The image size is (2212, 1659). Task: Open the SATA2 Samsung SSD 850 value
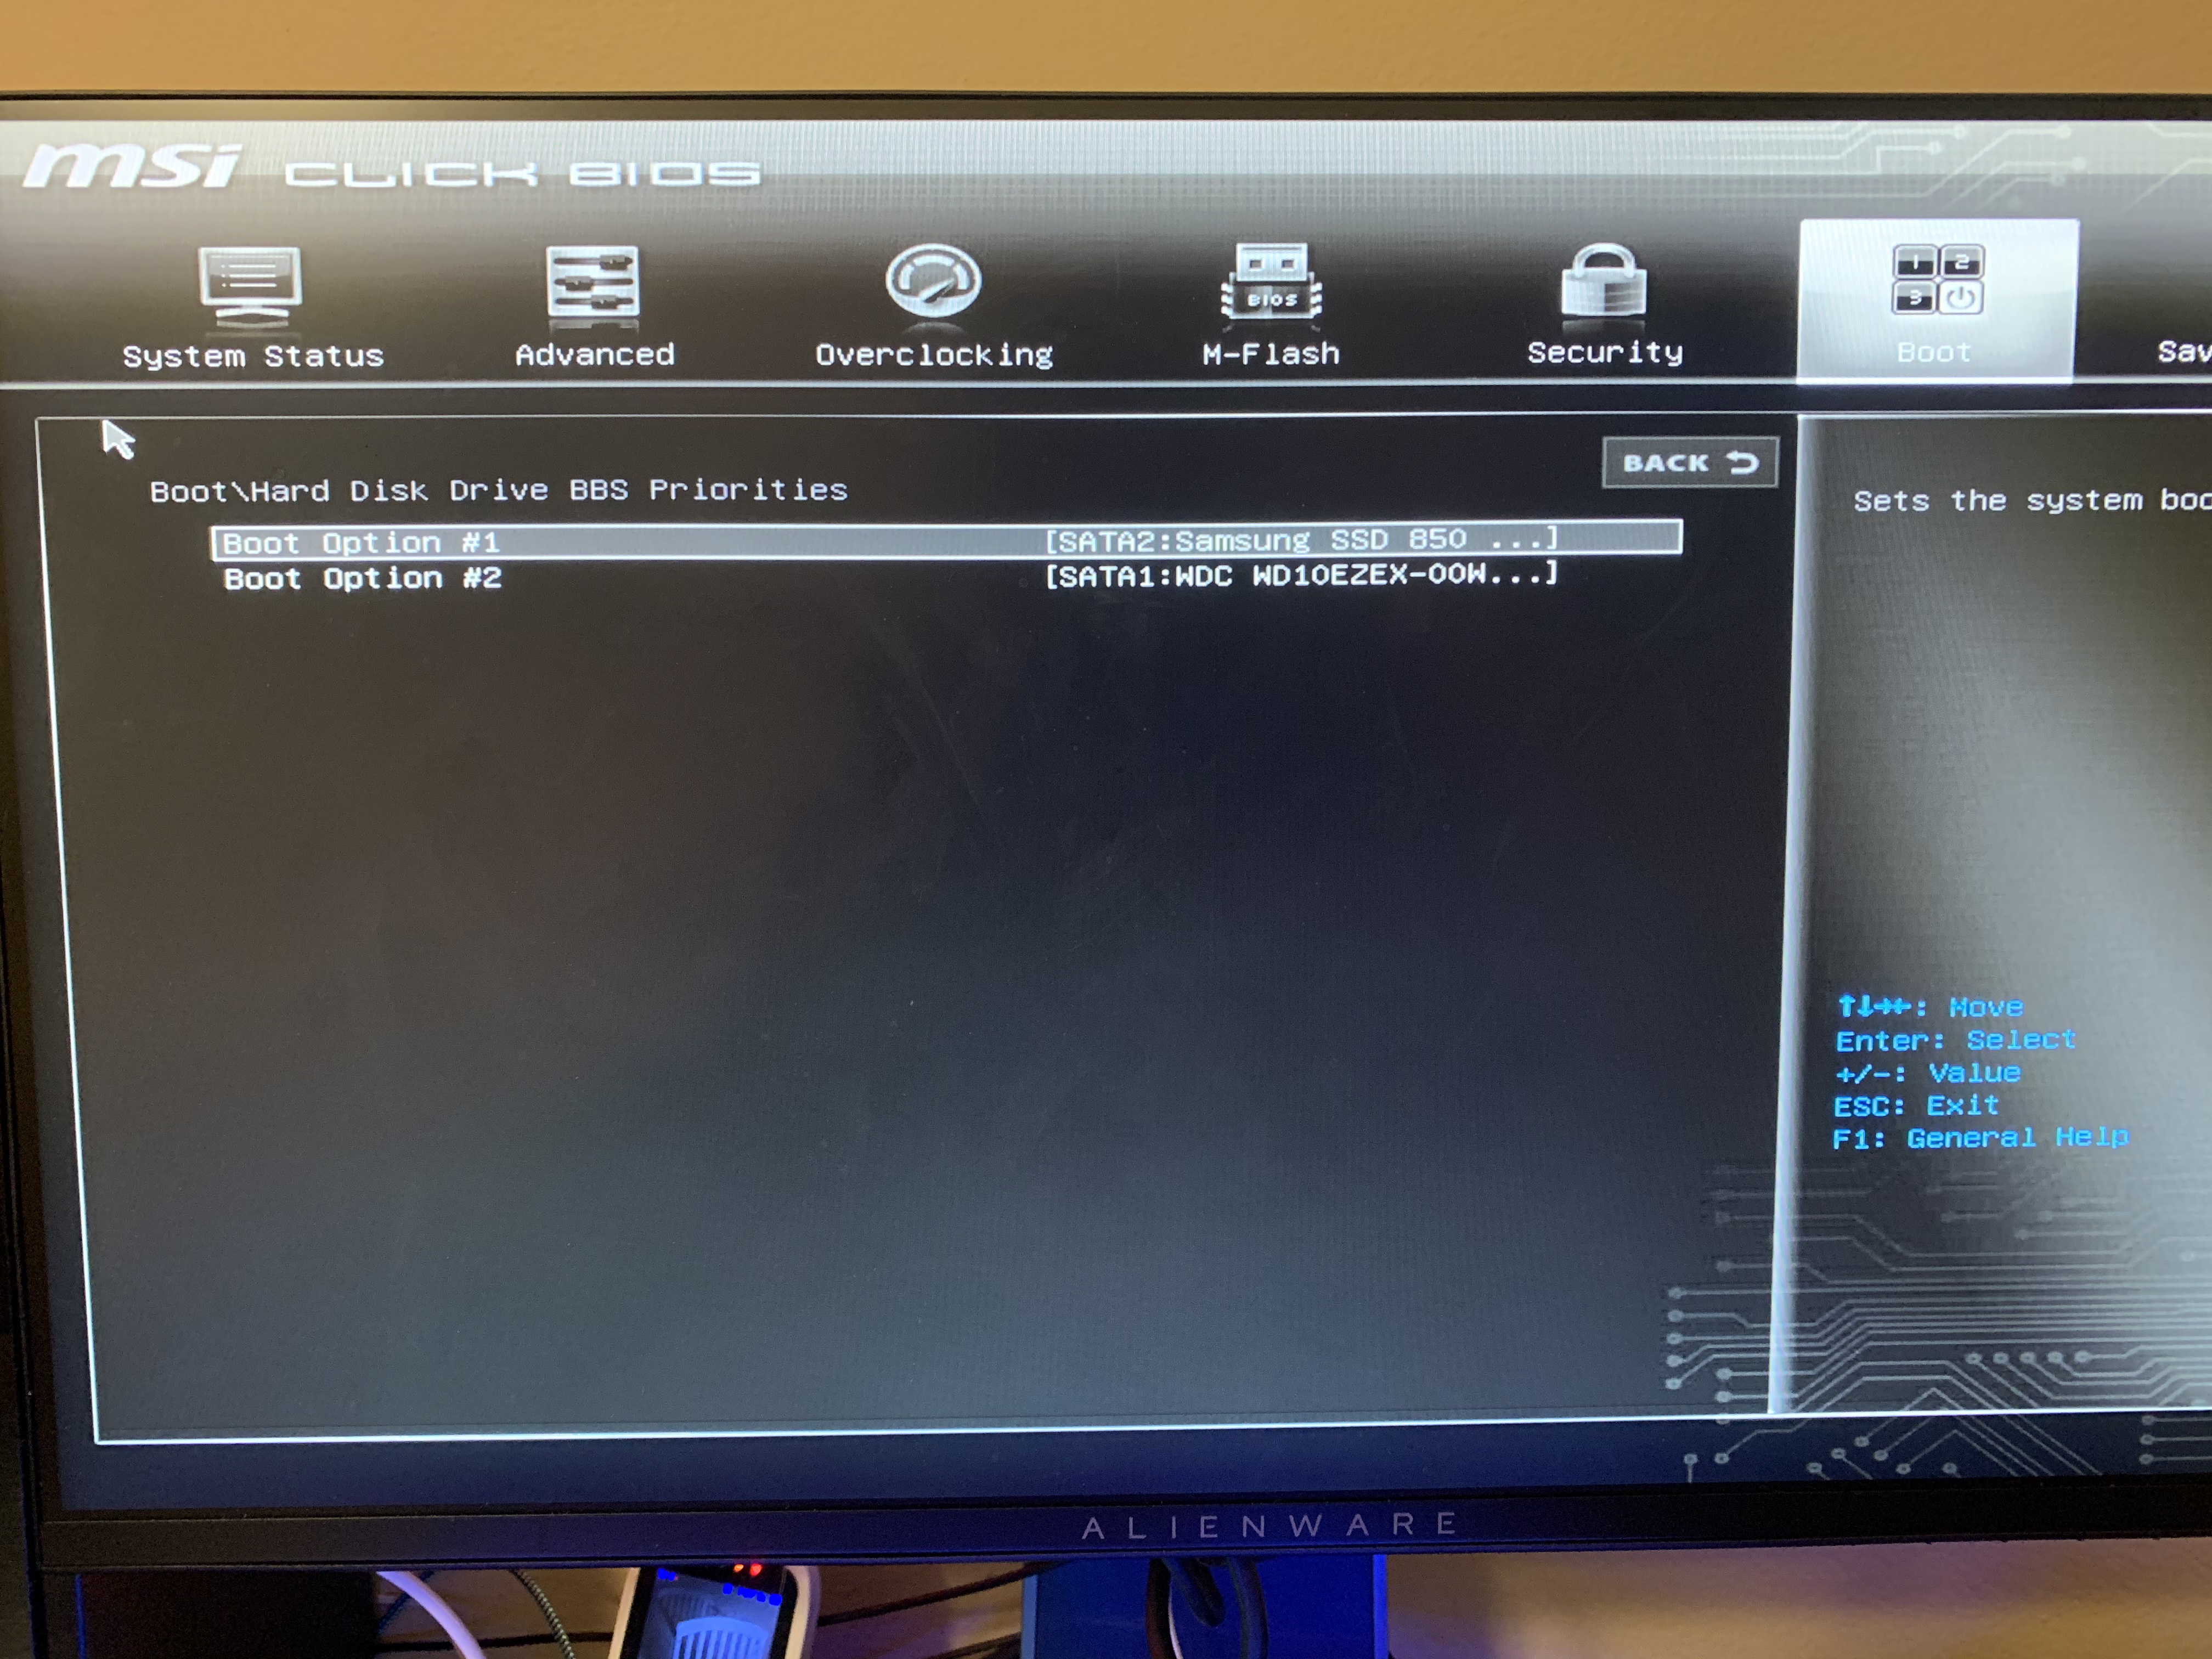point(1301,540)
